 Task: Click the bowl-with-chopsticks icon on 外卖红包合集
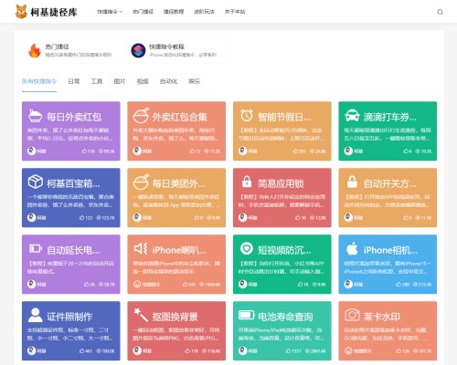(x=141, y=116)
